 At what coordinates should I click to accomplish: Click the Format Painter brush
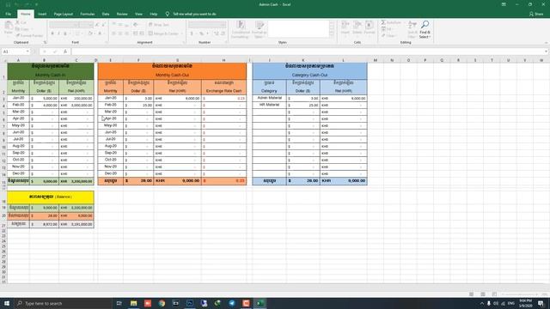click(29, 35)
